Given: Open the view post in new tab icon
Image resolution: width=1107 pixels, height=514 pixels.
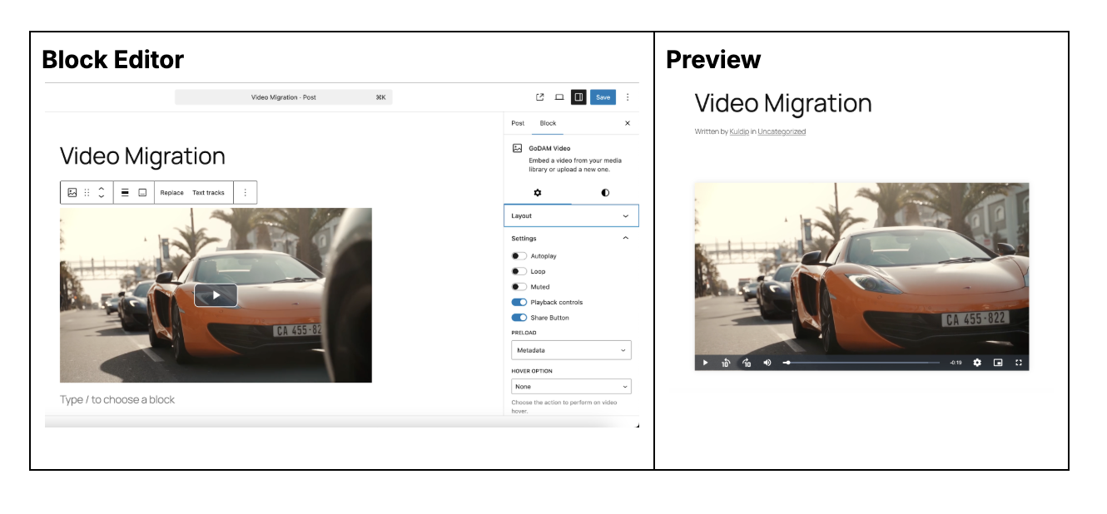Looking at the screenshot, I should click(539, 97).
